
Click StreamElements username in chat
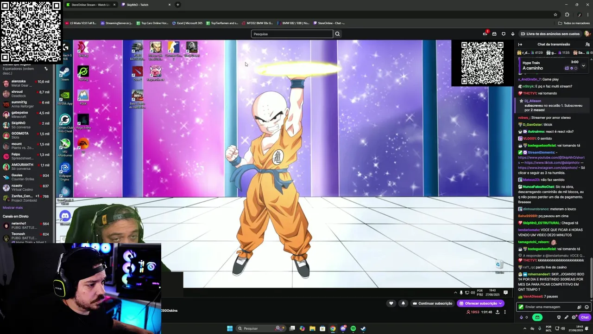[541, 152]
